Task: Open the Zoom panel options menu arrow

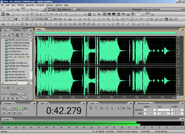Action: [x=131, y=103]
